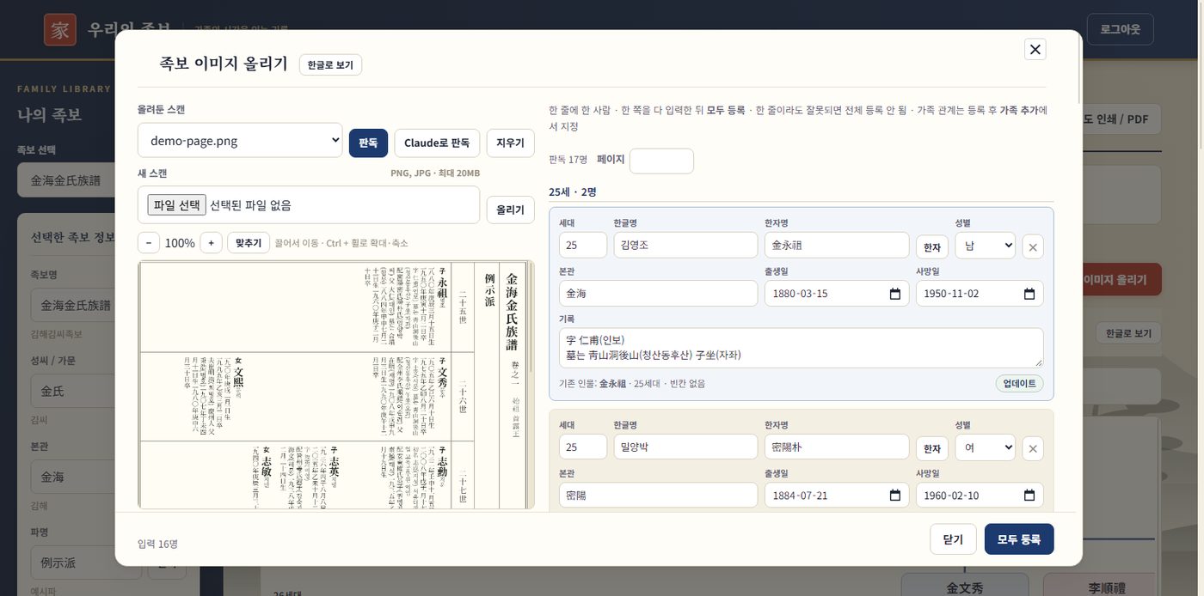Click the 100% zoom level text
The height and width of the screenshot is (596, 1204).
coord(180,243)
